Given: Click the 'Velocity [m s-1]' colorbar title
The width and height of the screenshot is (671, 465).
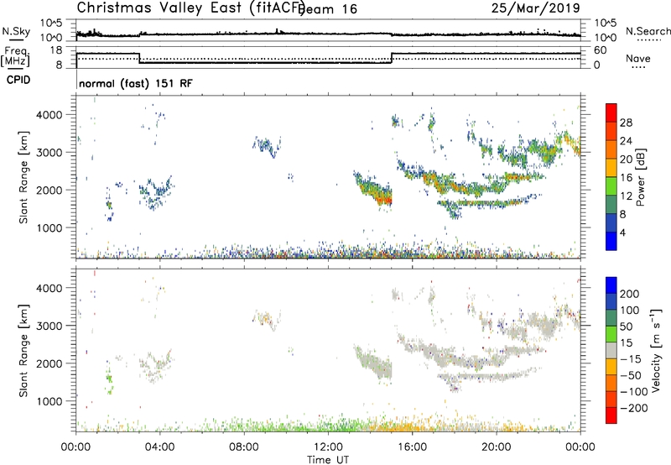Looking at the screenshot, I should pyautogui.click(x=655, y=350).
